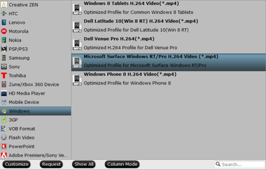The image size is (266, 170).
Task: Click the Adobe Premiere/Sony Vegas icon
Action: click(x=4, y=155)
